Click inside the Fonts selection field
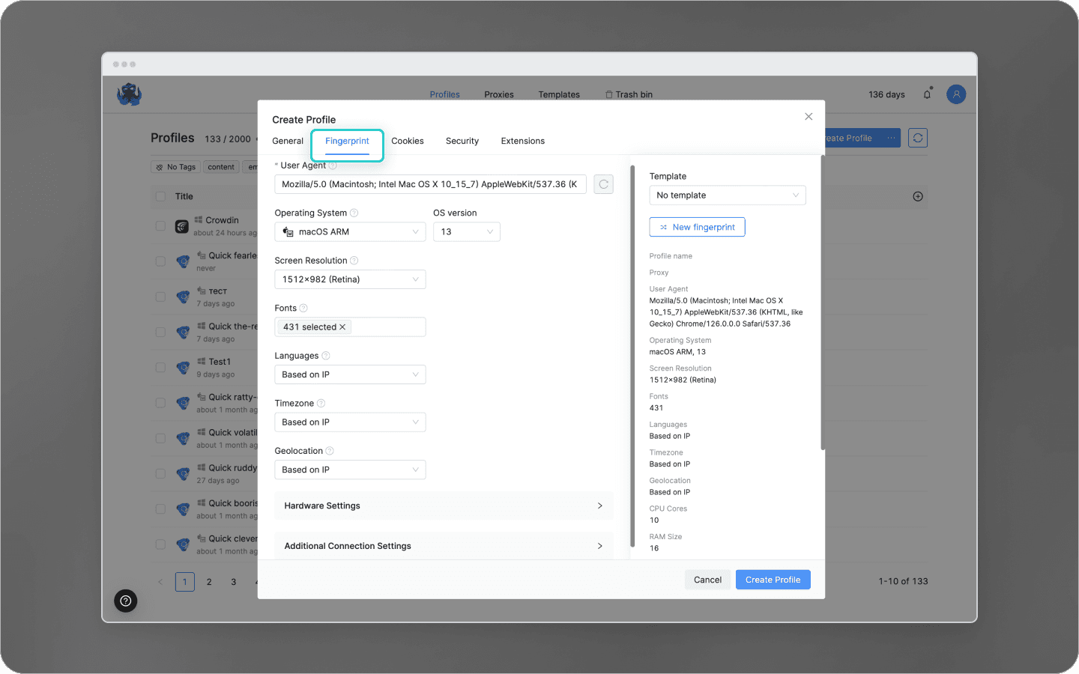 [350, 327]
